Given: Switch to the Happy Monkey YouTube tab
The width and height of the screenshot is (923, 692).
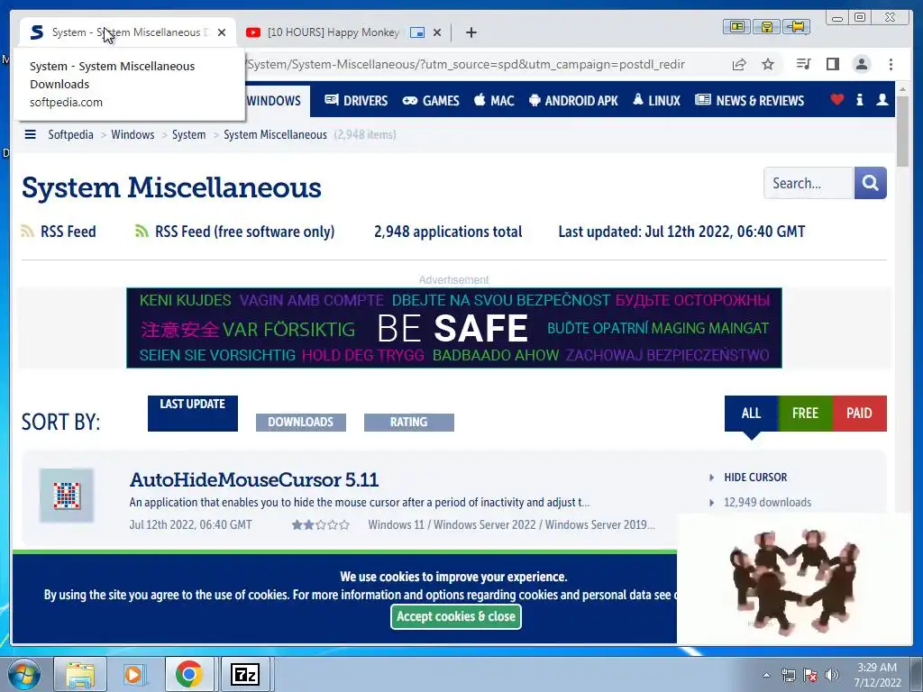Looking at the screenshot, I should click(x=334, y=32).
